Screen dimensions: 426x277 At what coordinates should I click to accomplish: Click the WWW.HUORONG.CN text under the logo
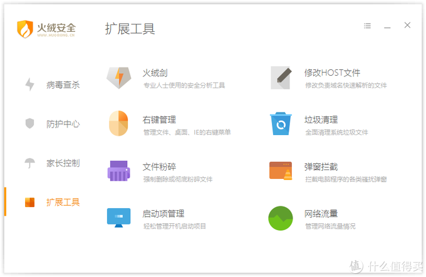56,35
